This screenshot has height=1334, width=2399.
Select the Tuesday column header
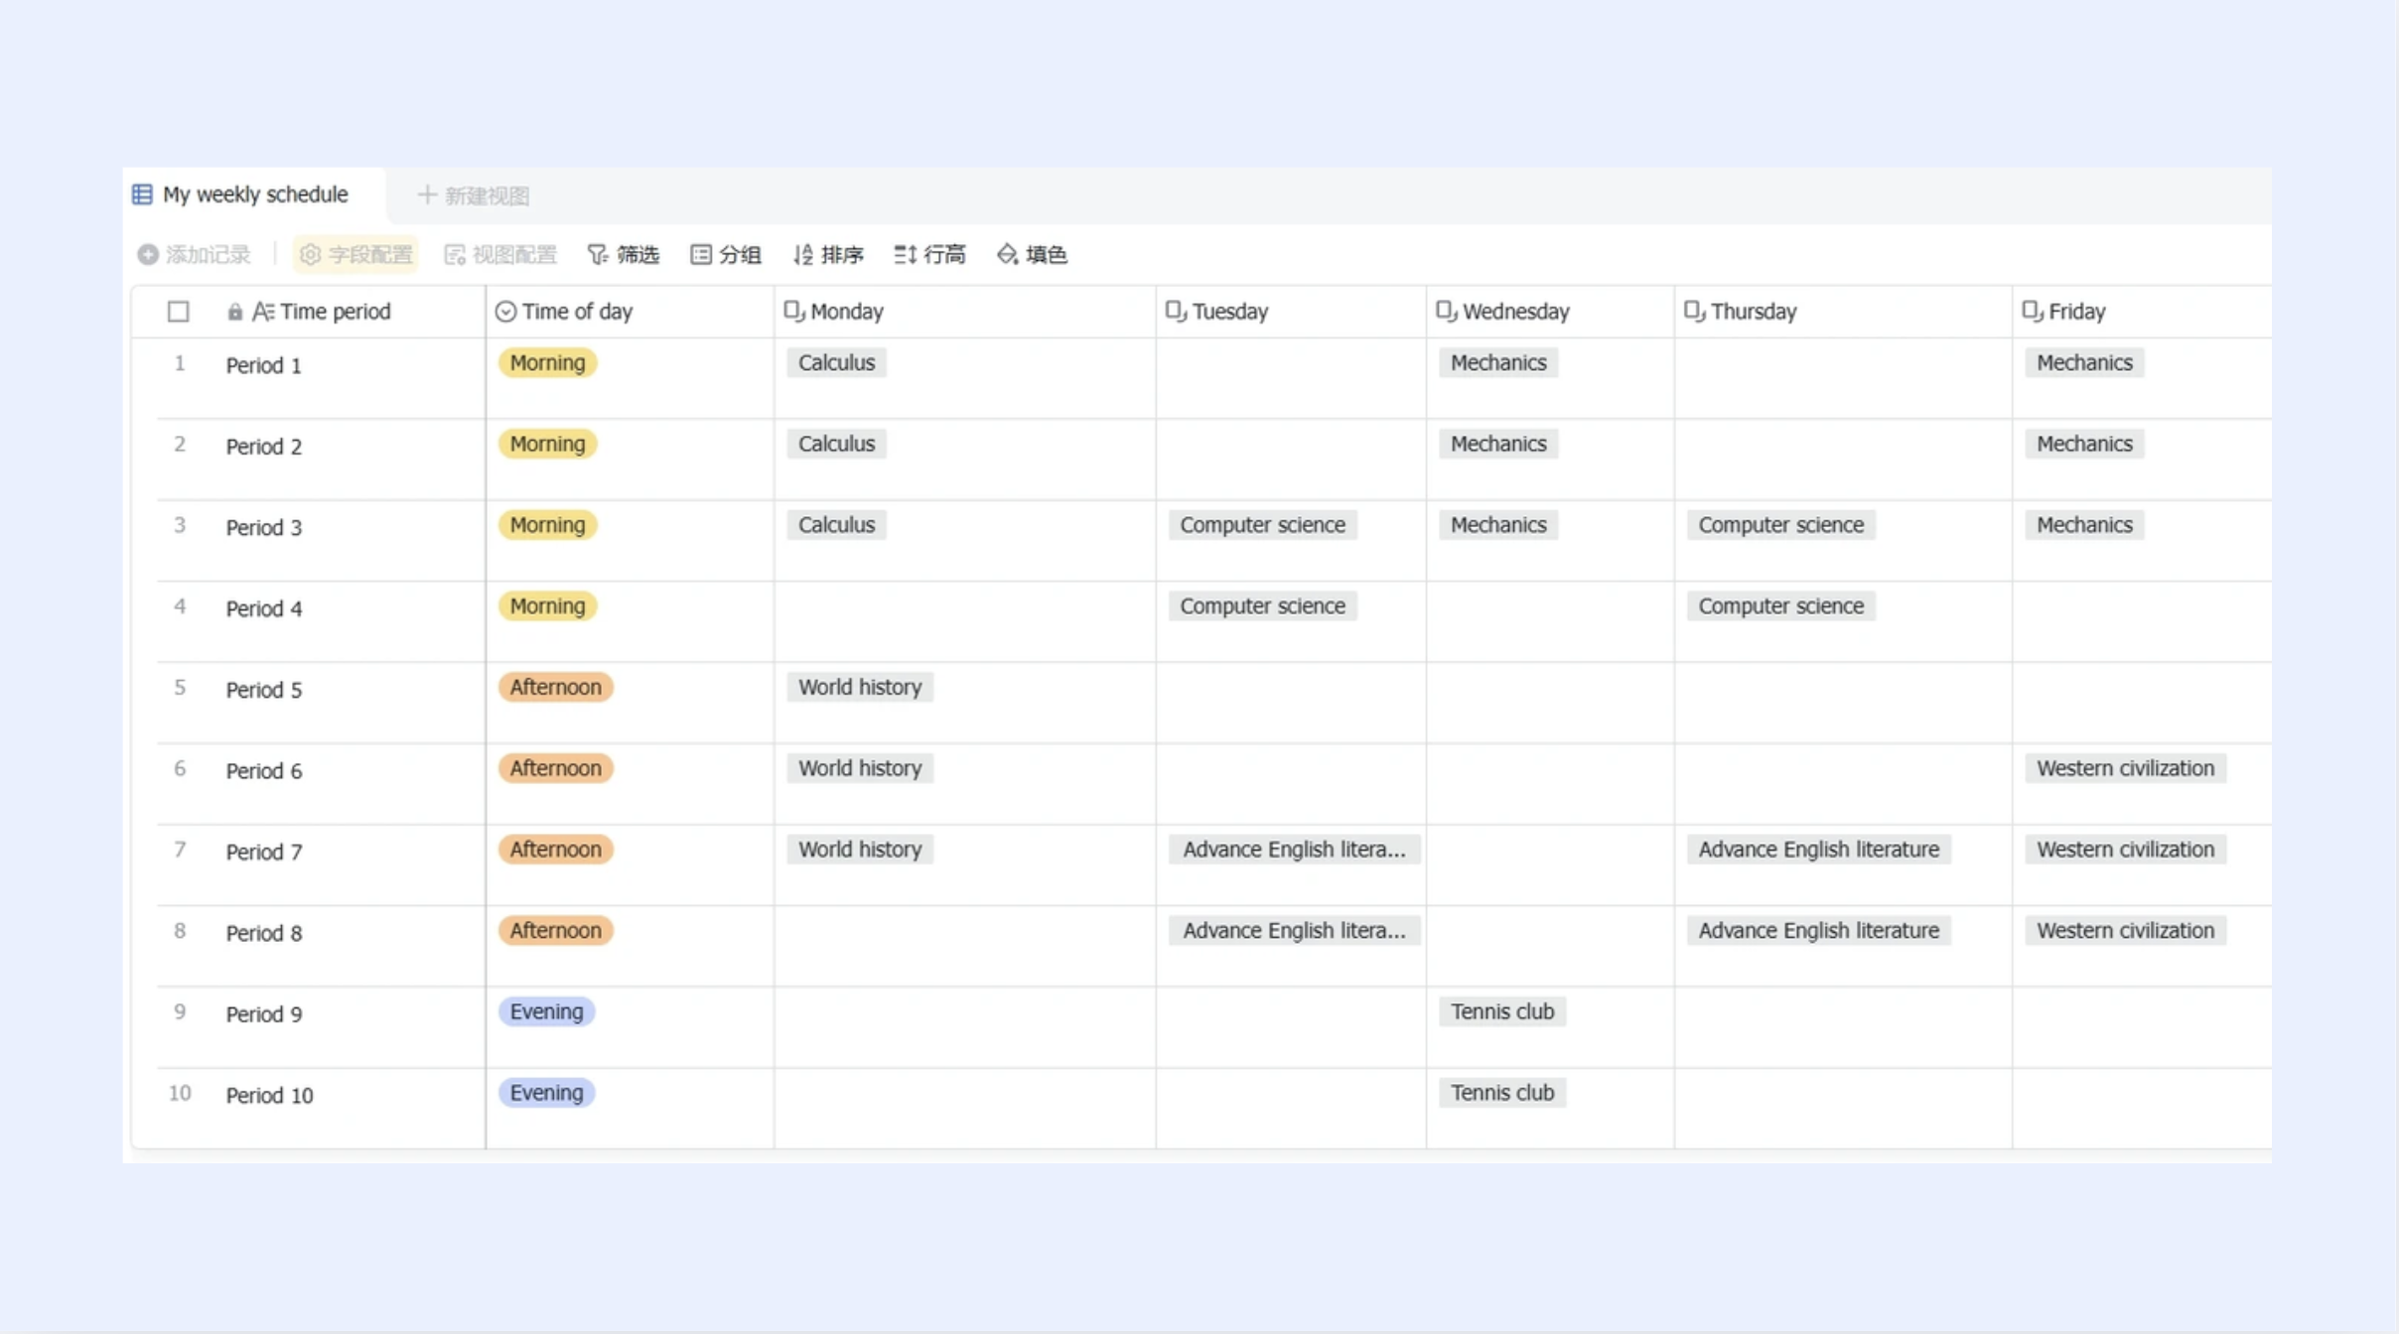(x=1291, y=312)
